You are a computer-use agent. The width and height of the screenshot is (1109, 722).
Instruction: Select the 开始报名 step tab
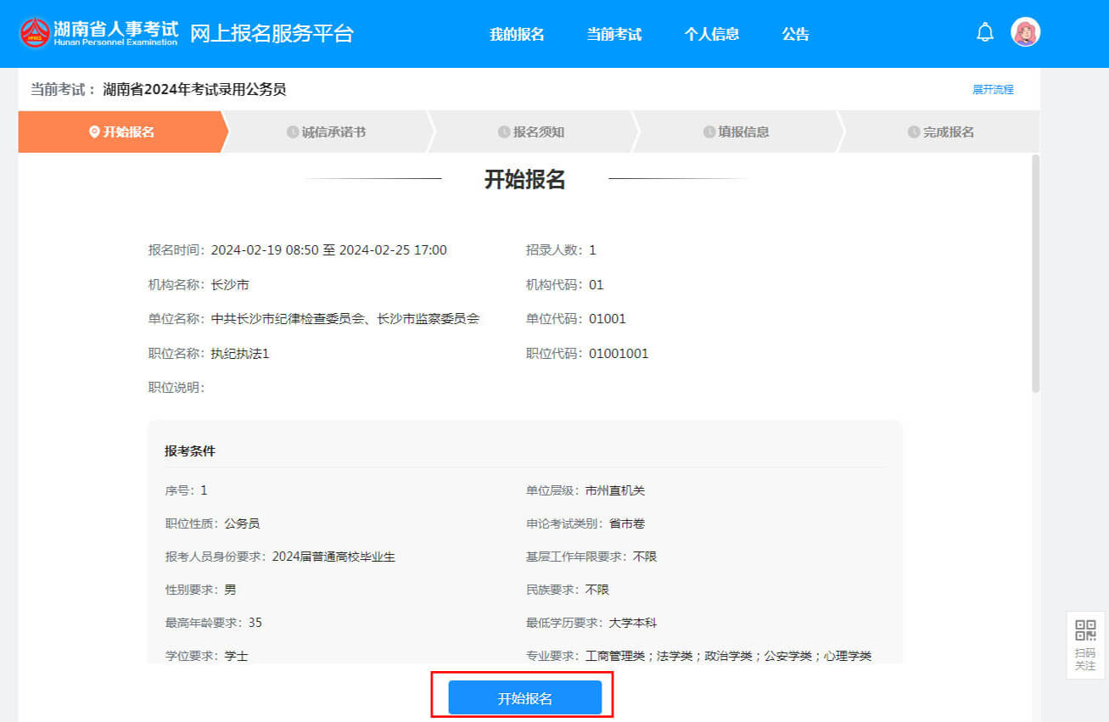click(122, 132)
